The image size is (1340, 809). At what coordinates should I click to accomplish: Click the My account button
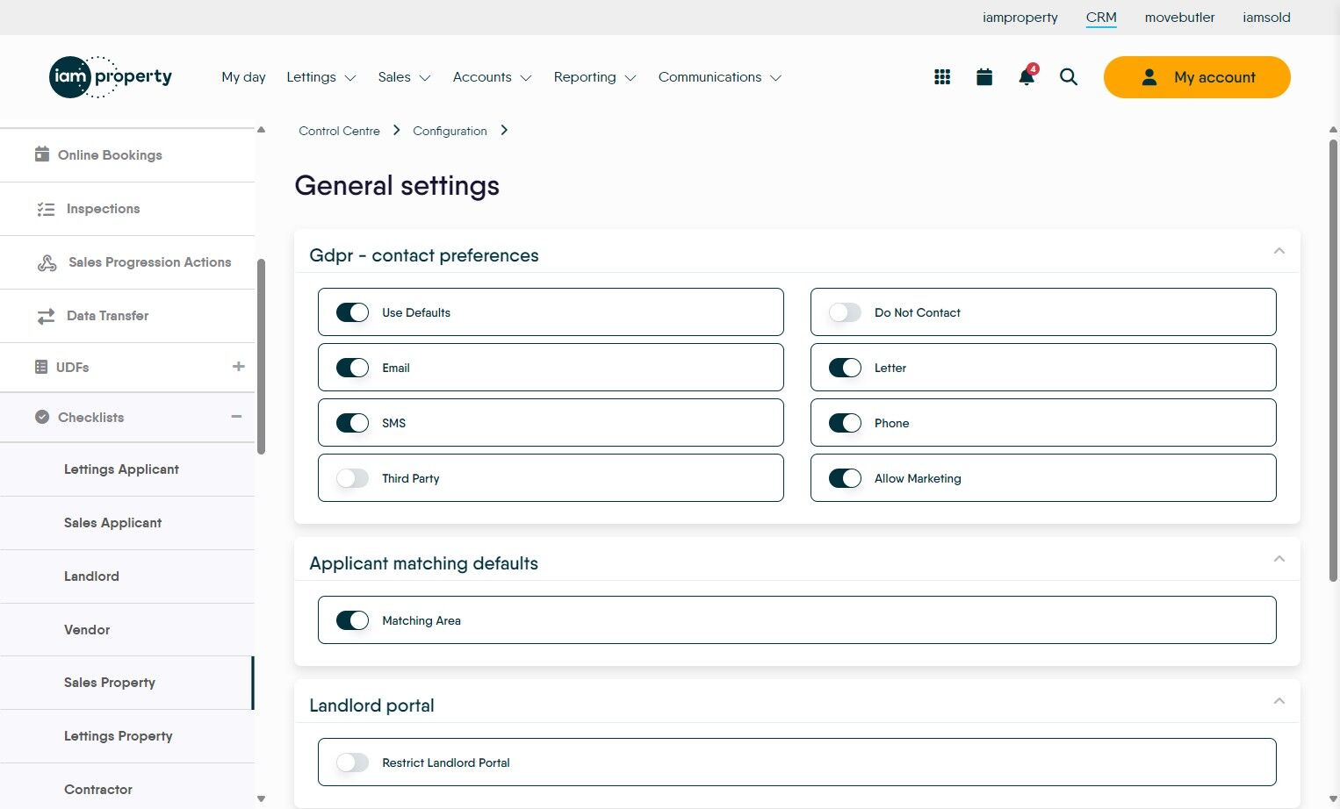point(1196,77)
